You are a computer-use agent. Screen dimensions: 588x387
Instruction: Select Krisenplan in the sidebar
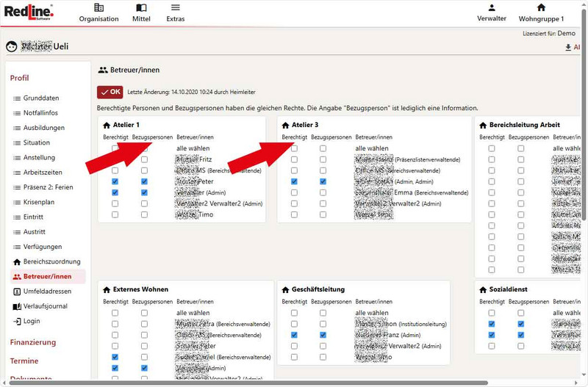[x=40, y=202]
